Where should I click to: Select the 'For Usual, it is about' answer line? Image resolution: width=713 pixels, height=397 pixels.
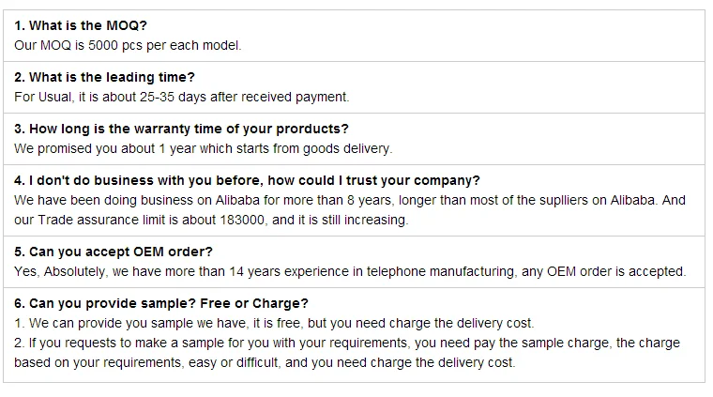click(181, 96)
